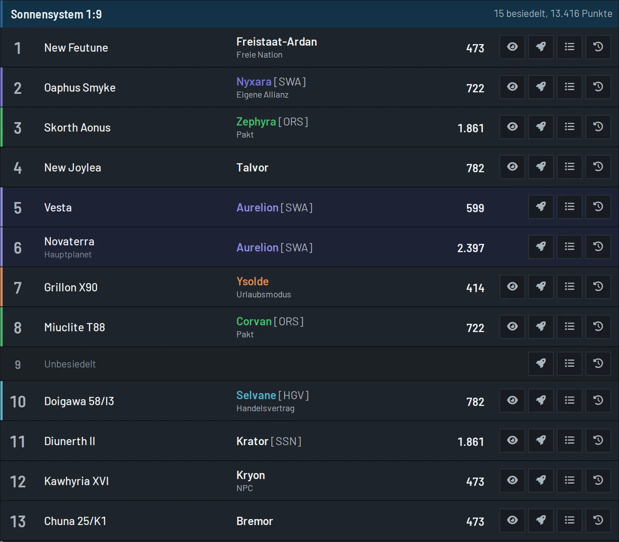The width and height of the screenshot is (619, 542).
Task: Open player Nyxara's profile link
Action: tap(254, 82)
